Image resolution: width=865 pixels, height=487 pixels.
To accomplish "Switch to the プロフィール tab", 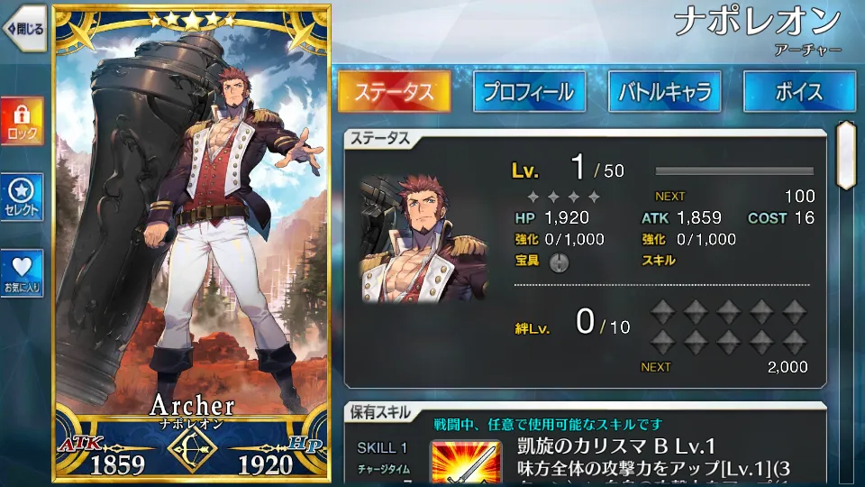I will point(530,92).
